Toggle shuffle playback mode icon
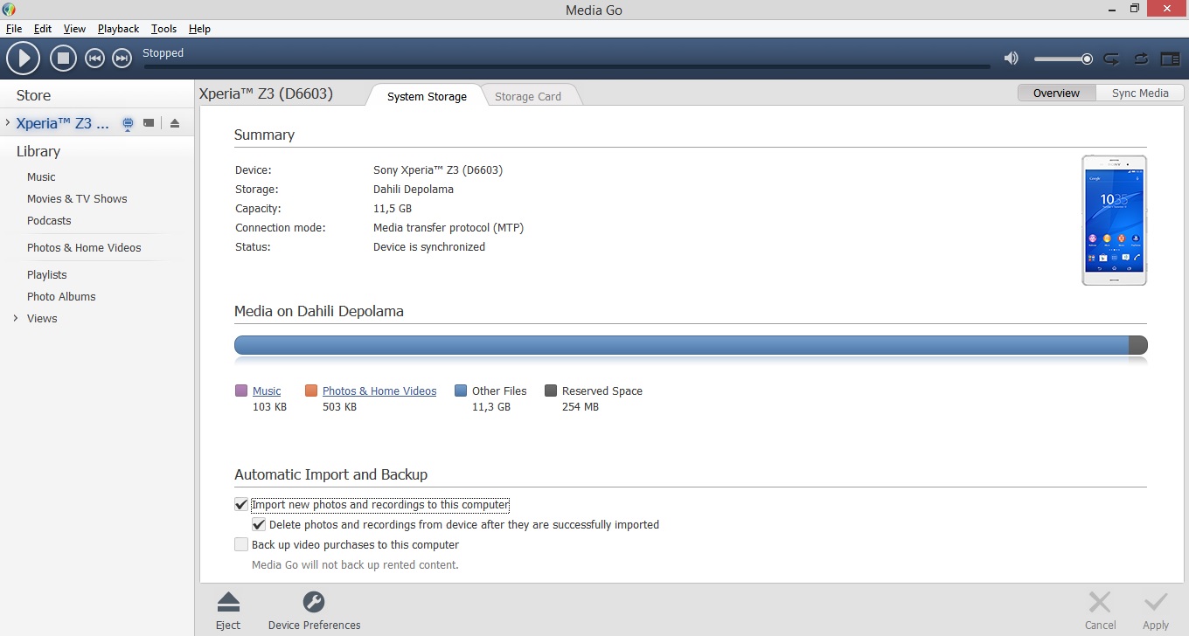Viewport: 1189px width, 636px height. tap(1141, 59)
